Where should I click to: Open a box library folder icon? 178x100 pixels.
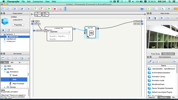tap(9, 58)
